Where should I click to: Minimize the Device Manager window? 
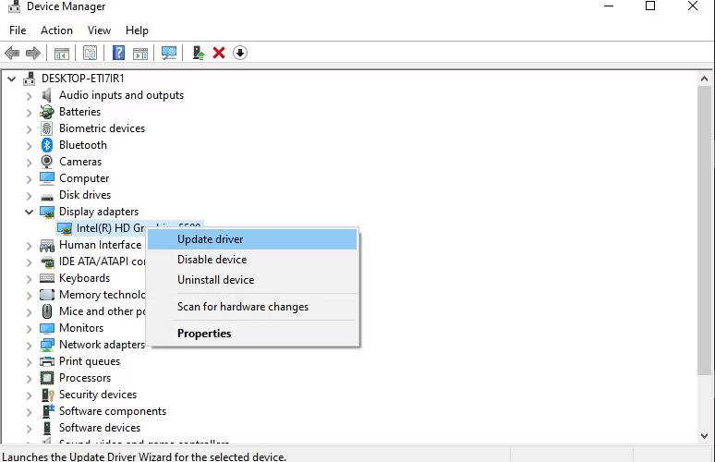(608, 6)
